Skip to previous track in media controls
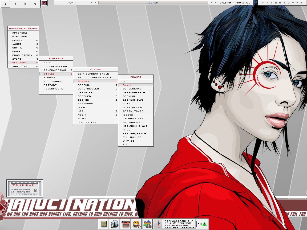The image size is (307, 230). pyautogui.click(x=263, y=3)
